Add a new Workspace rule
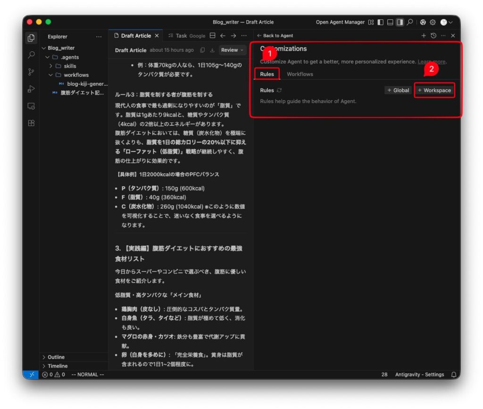Screen dimensions: 483x409 [434, 90]
